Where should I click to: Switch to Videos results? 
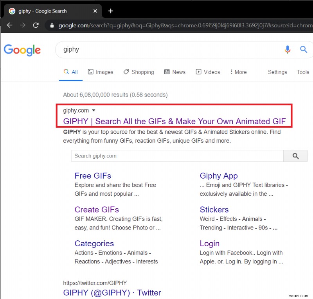pos(208,72)
